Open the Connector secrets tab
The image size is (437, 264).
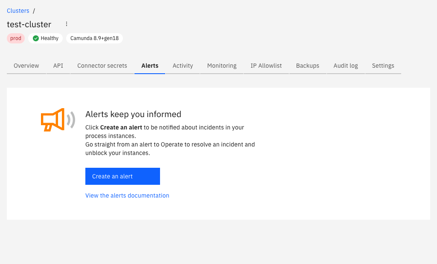point(102,66)
